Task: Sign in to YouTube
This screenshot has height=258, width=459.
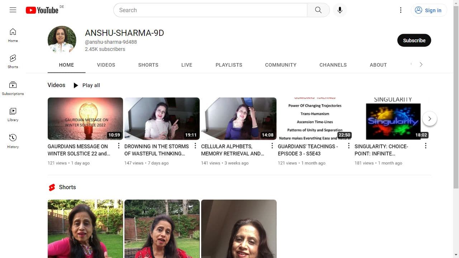Action: (x=429, y=10)
